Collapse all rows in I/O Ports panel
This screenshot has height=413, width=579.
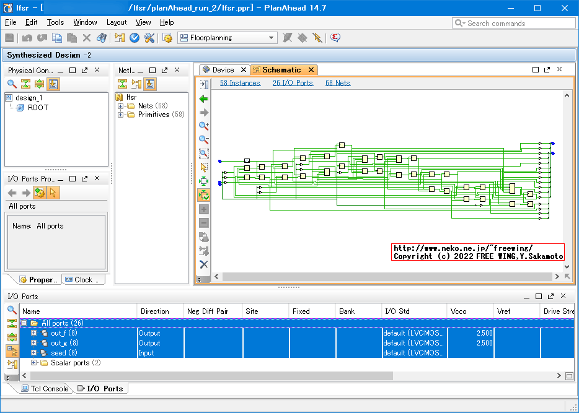point(12,324)
